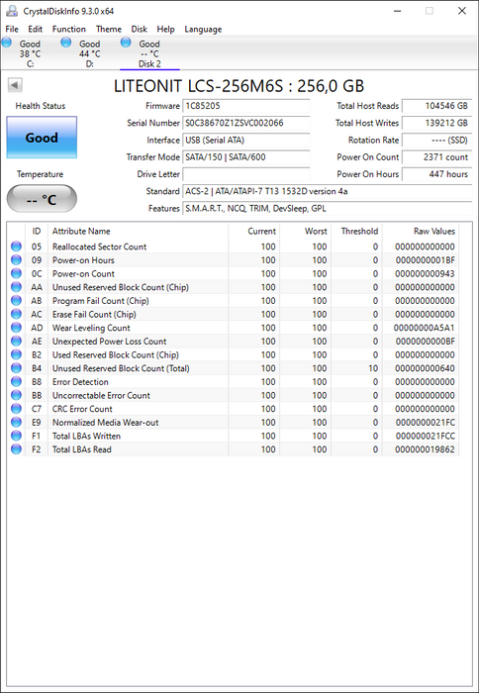Click status orb for Error Detection row
This screenshot has height=693, width=479.
pyautogui.click(x=17, y=382)
